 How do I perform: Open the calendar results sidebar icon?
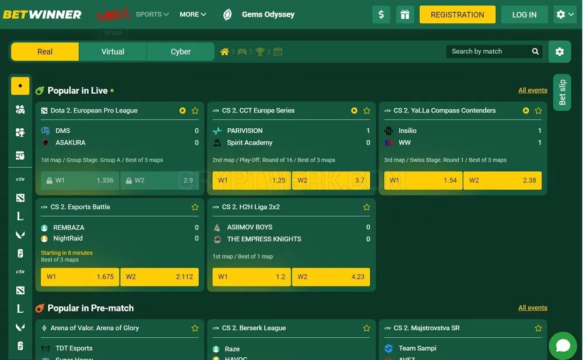20,156
